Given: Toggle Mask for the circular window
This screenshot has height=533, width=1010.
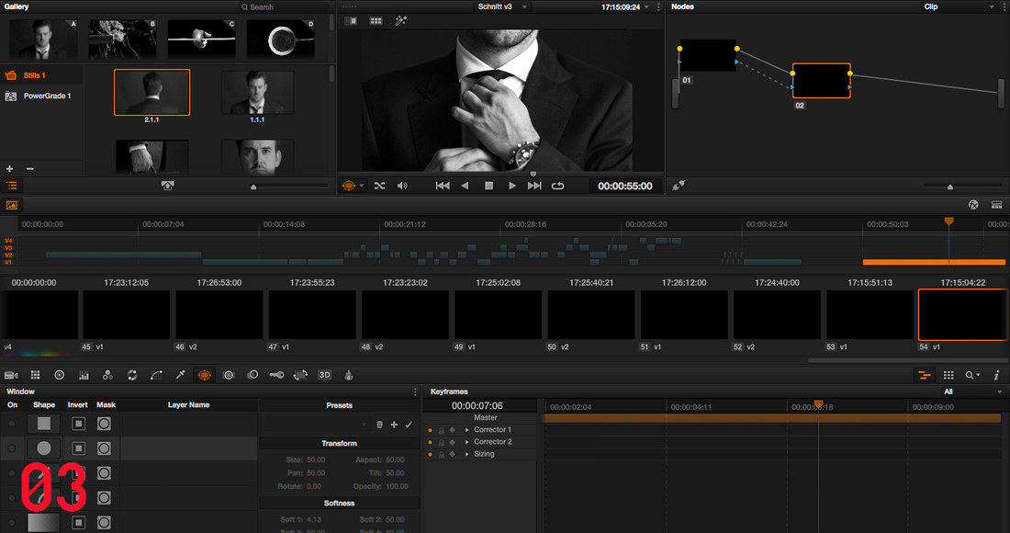Looking at the screenshot, I should tap(104, 448).
